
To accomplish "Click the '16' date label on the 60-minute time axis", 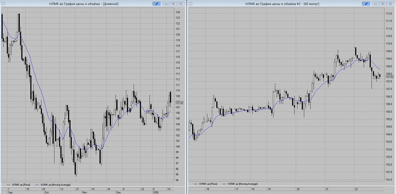I will [x=208, y=189].
